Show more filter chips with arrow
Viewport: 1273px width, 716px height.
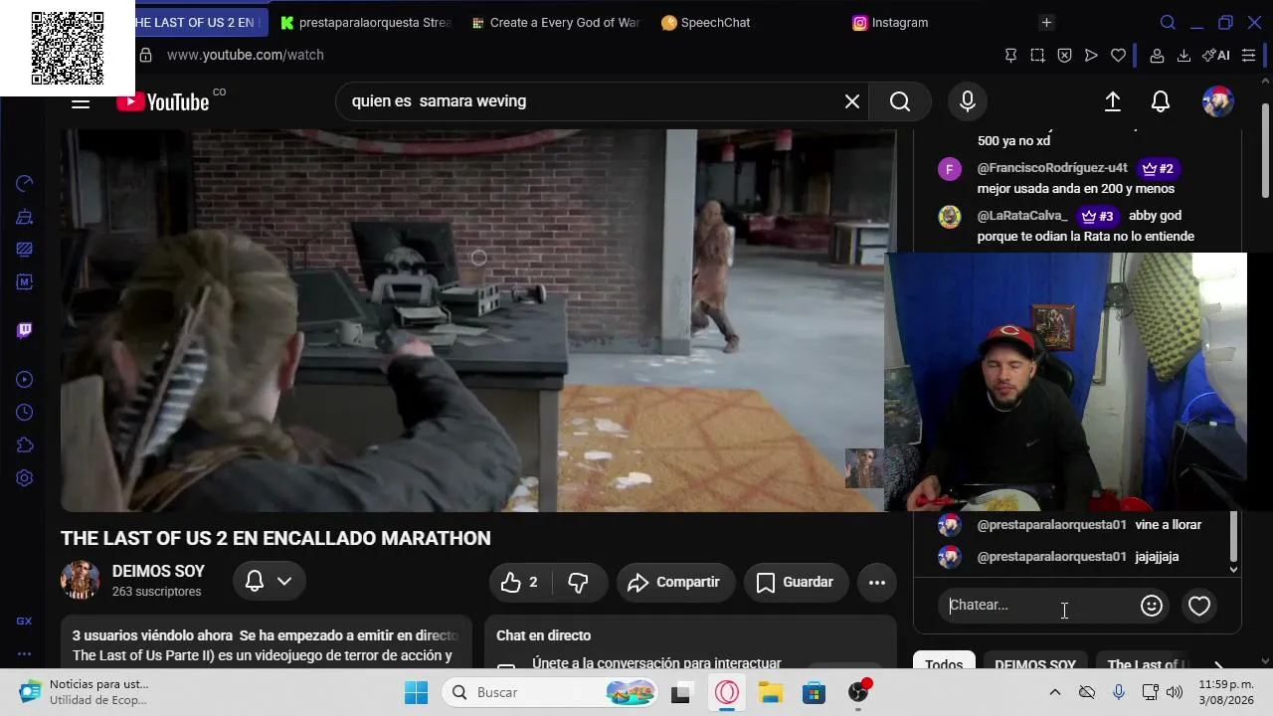(x=1218, y=665)
